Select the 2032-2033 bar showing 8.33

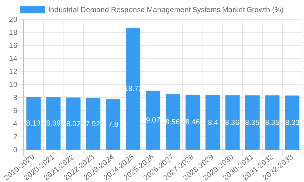292,123
